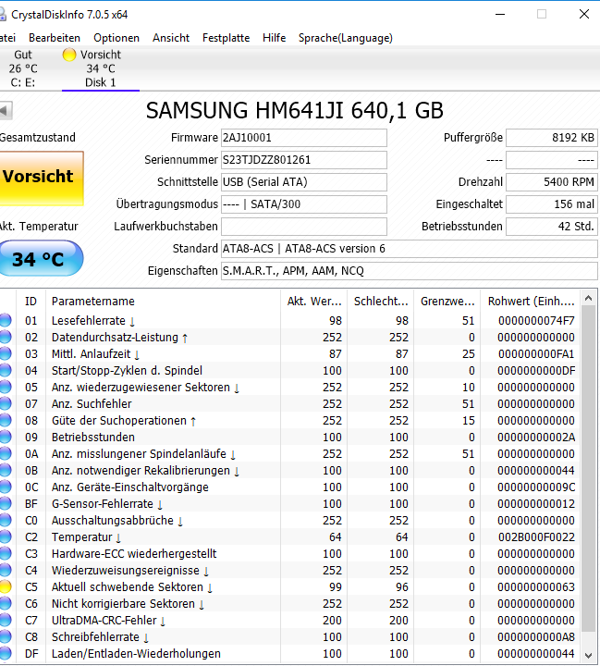Open the Sprache(Language) menu

click(x=345, y=38)
